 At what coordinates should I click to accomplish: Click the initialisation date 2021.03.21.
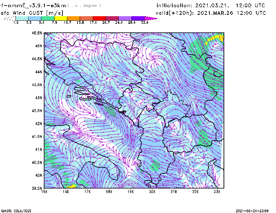[x=212, y=6]
